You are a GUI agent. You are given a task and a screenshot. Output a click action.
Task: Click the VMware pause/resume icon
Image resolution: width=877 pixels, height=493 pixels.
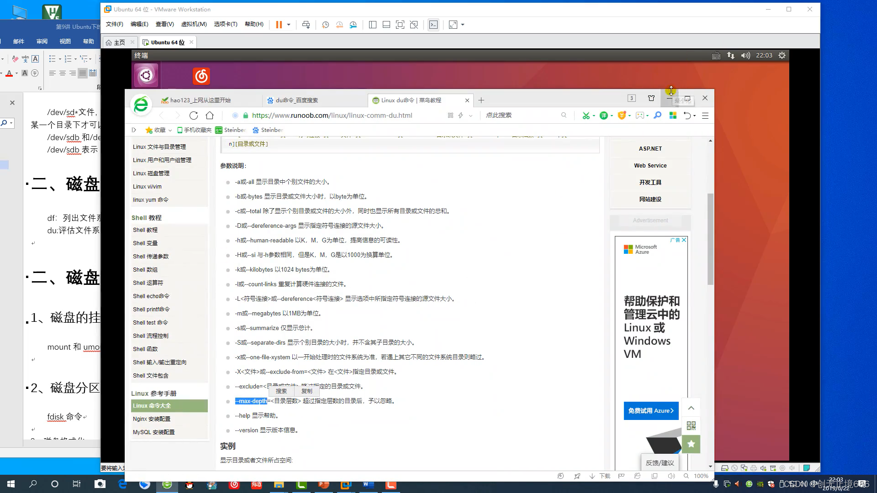[278, 25]
